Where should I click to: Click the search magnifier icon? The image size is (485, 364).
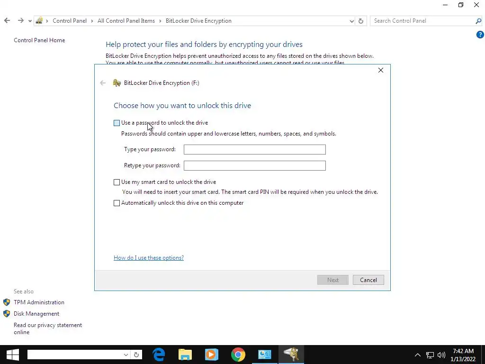click(478, 21)
